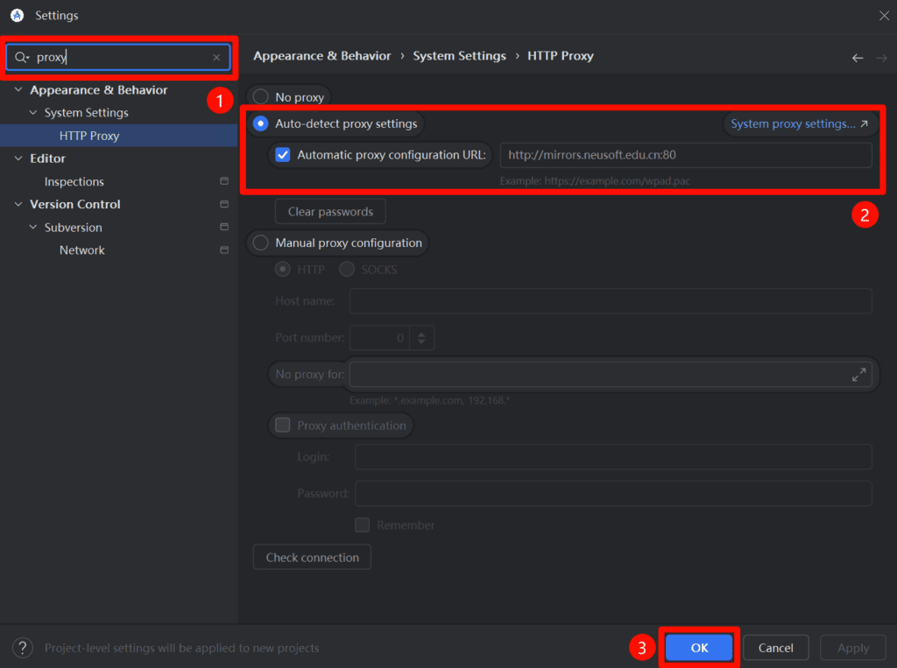
Task: Click the help question mark icon
Action: [23, 648]
